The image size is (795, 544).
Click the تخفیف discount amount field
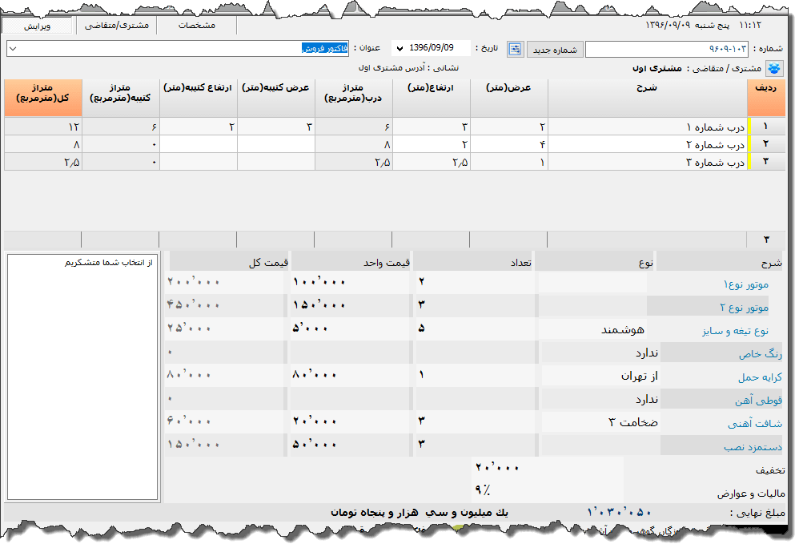point(544,468)
